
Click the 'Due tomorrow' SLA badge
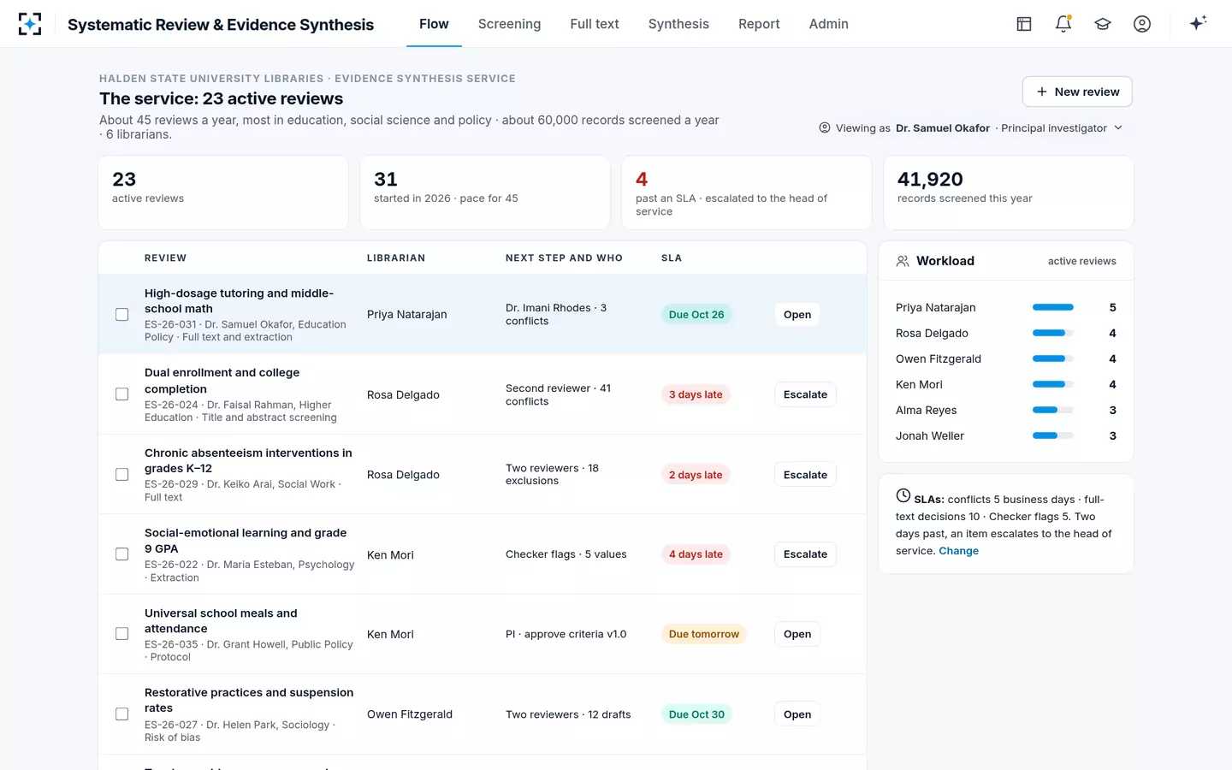click(x=704, y=634)
